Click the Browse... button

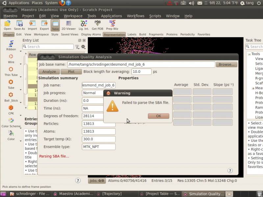click(227, 64)
